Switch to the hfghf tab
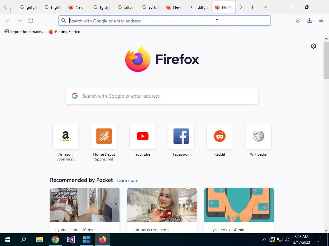The width and height of the screenshot is (329, 246). [x=53, y=7]
